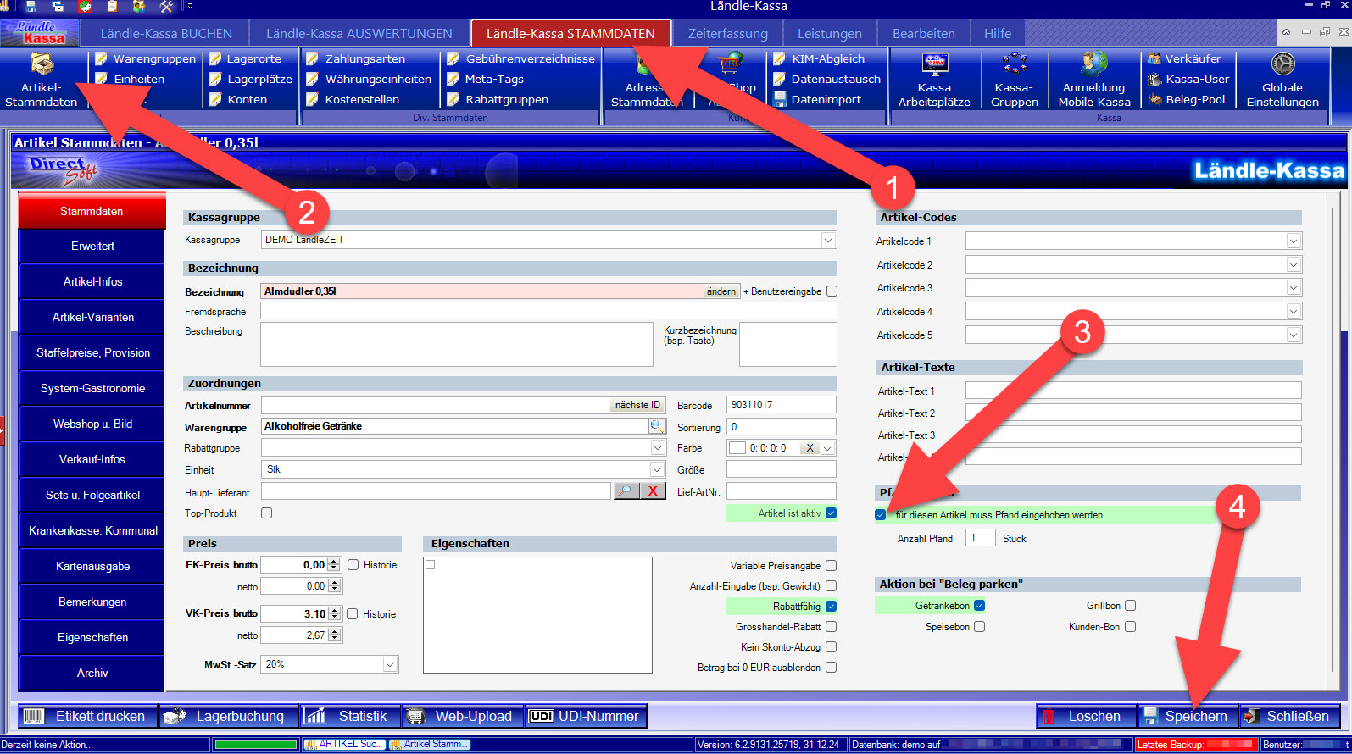Click nächste ID button
Screen dimensions: 1352x754
point(637,405)
